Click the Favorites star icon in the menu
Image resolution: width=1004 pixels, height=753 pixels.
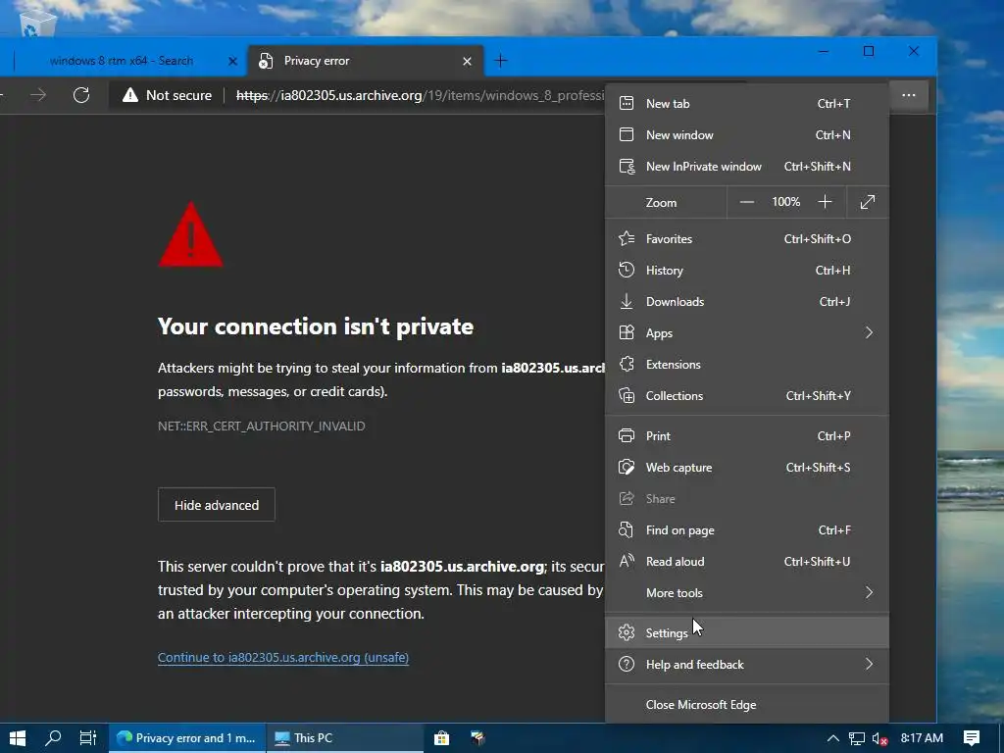[627, 238]
